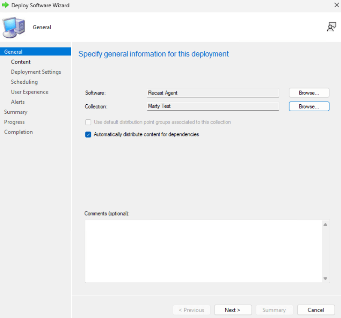
Task: Select the General step in the sidebar
Action: click(x=13, y=52)
